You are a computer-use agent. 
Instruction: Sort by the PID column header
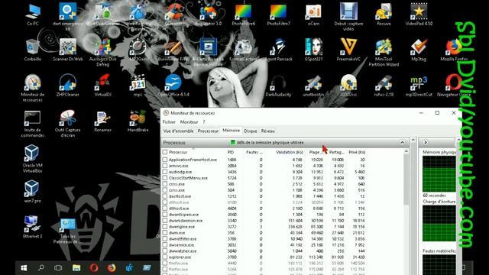tap(231, 152)
